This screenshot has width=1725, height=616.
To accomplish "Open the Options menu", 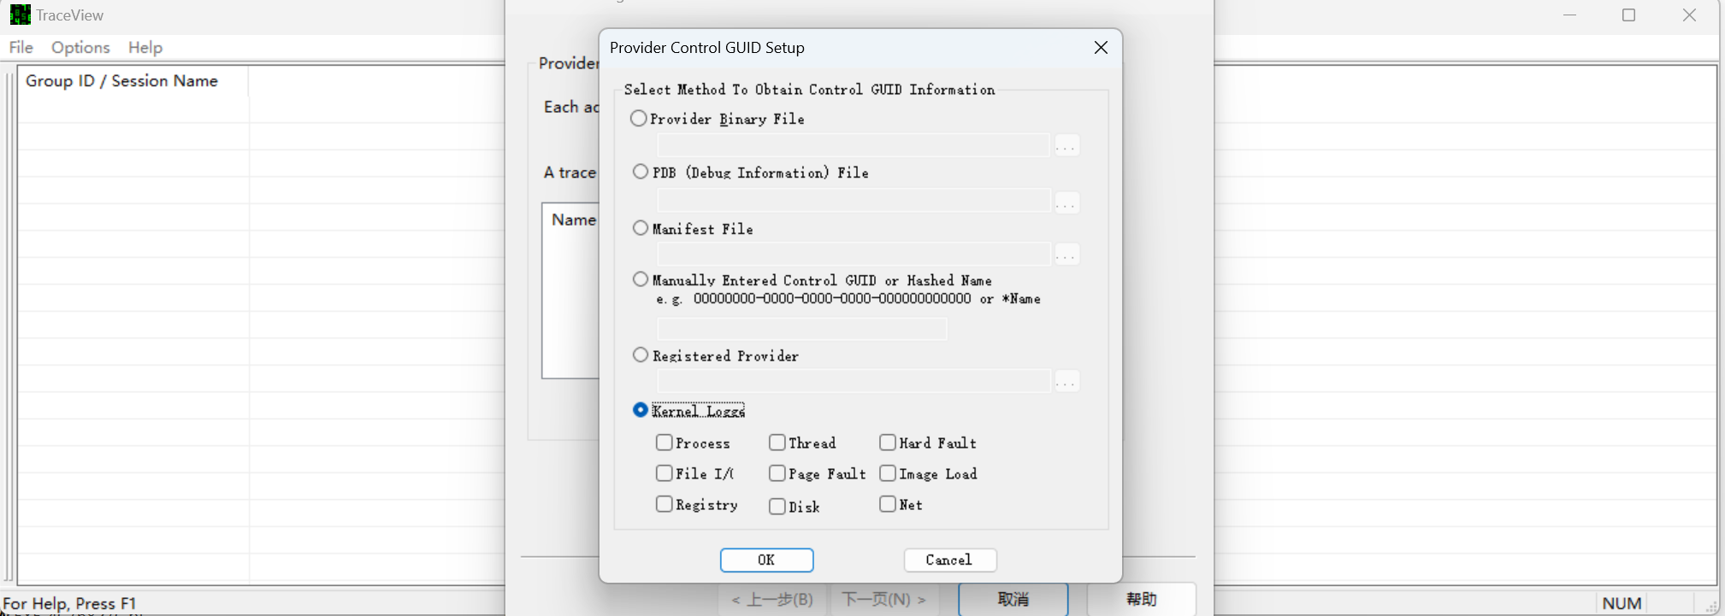I will tap(80, 47).
